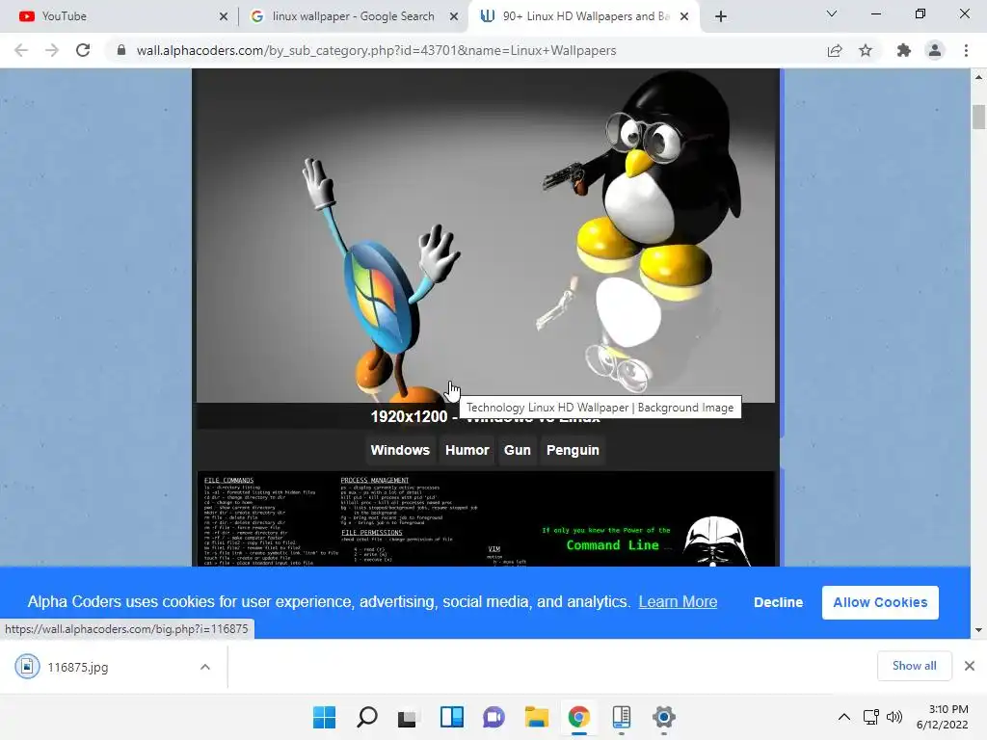
Task: Open the Learn More cookies link
Action: (x=678, y=601)
